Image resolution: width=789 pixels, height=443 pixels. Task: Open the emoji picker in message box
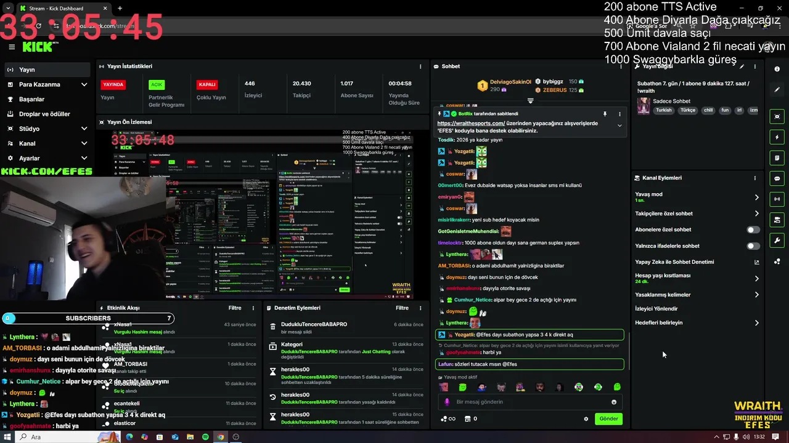[614, 402]
